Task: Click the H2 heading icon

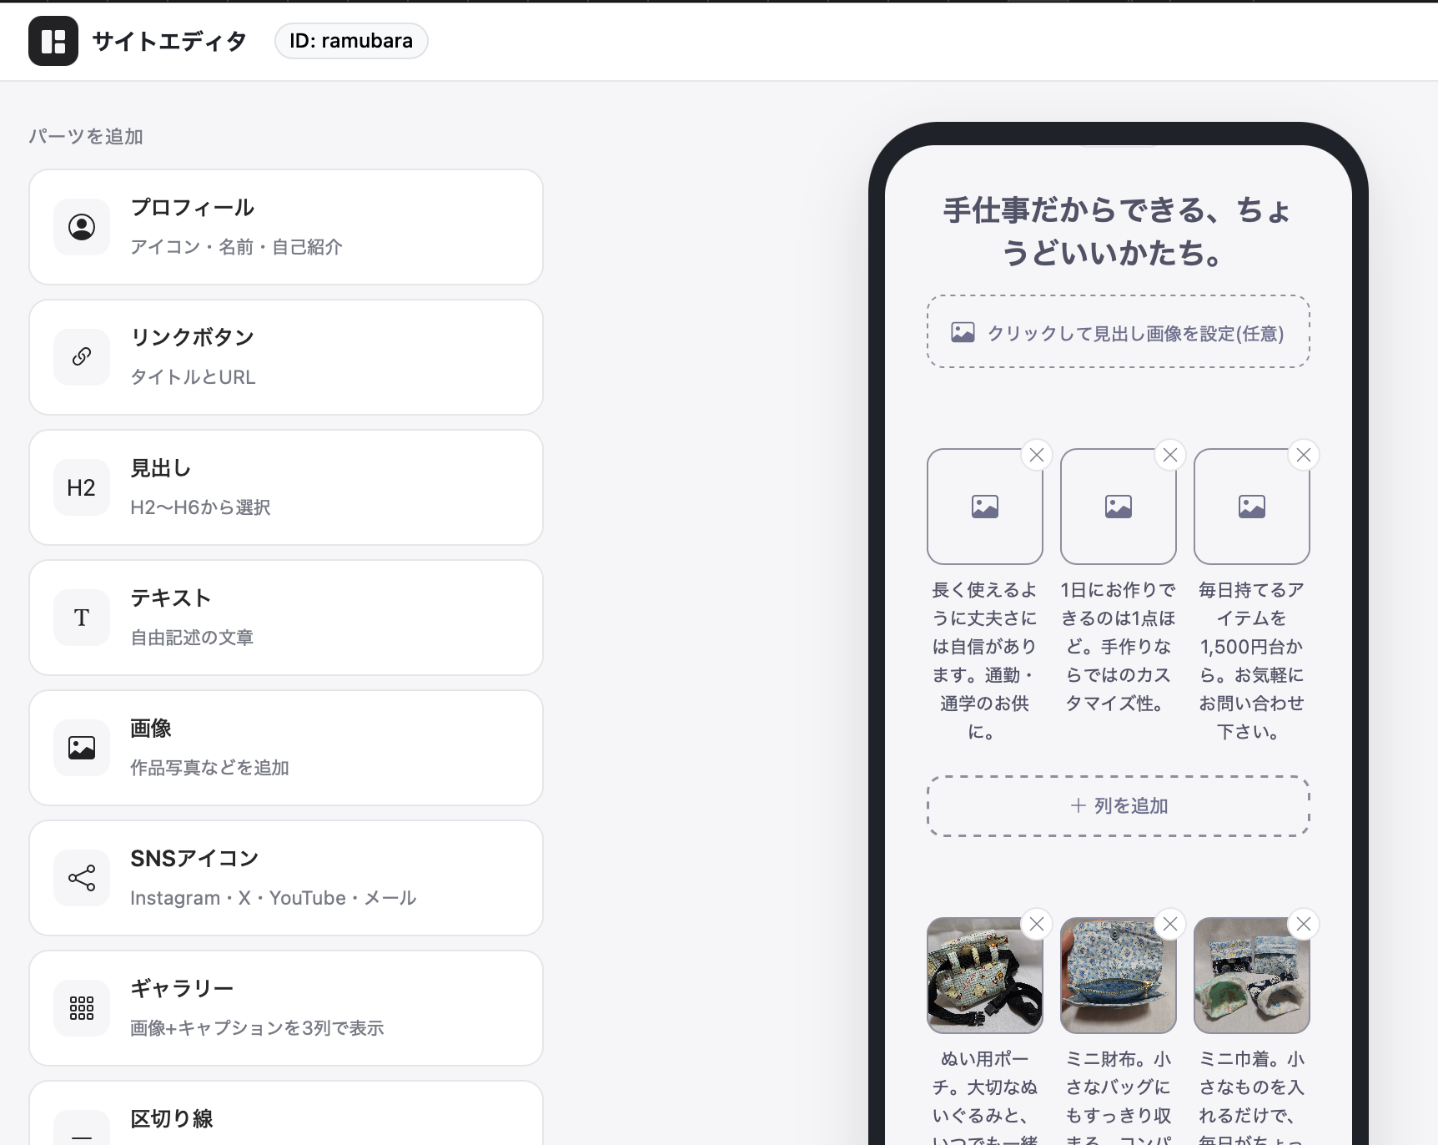Action: [82, 487]
